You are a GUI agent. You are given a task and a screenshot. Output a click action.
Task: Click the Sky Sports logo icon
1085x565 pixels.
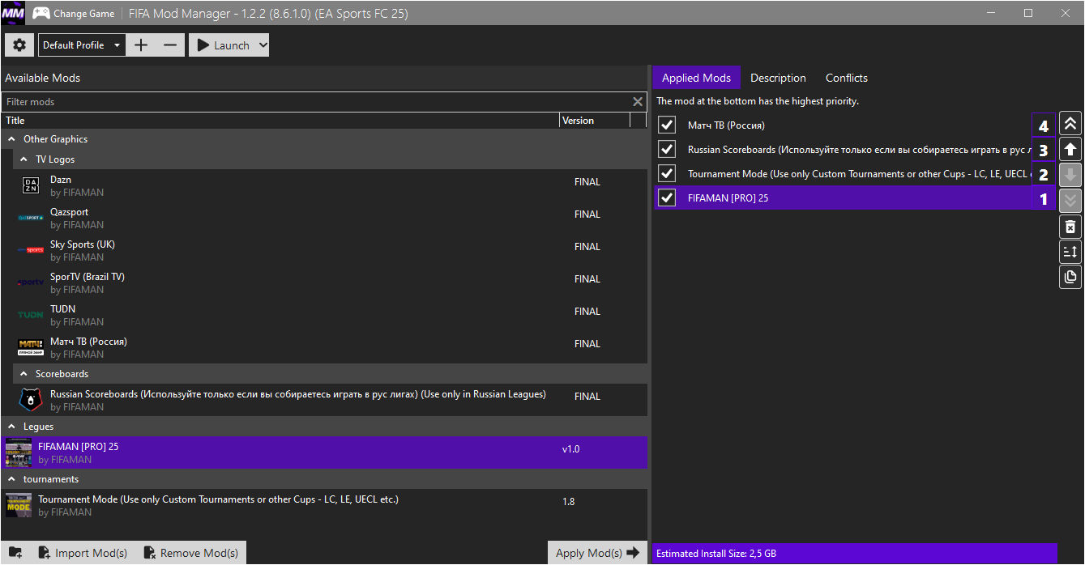(30, 250)
